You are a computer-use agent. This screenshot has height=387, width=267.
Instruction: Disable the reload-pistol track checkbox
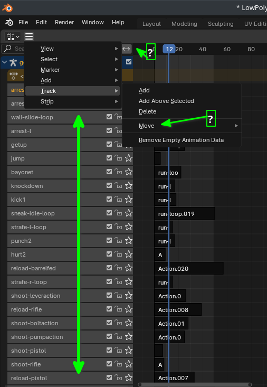(109, 377)
